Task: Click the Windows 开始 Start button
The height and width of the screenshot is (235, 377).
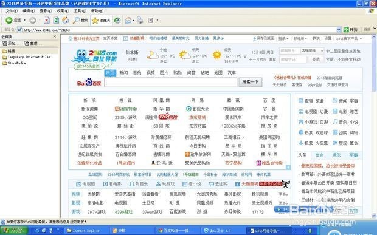Action: click(14, 230)
